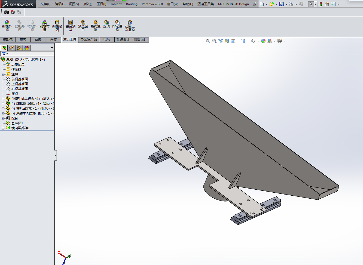Switch to the DisplayManager panel tab

[x=27, y=48]
